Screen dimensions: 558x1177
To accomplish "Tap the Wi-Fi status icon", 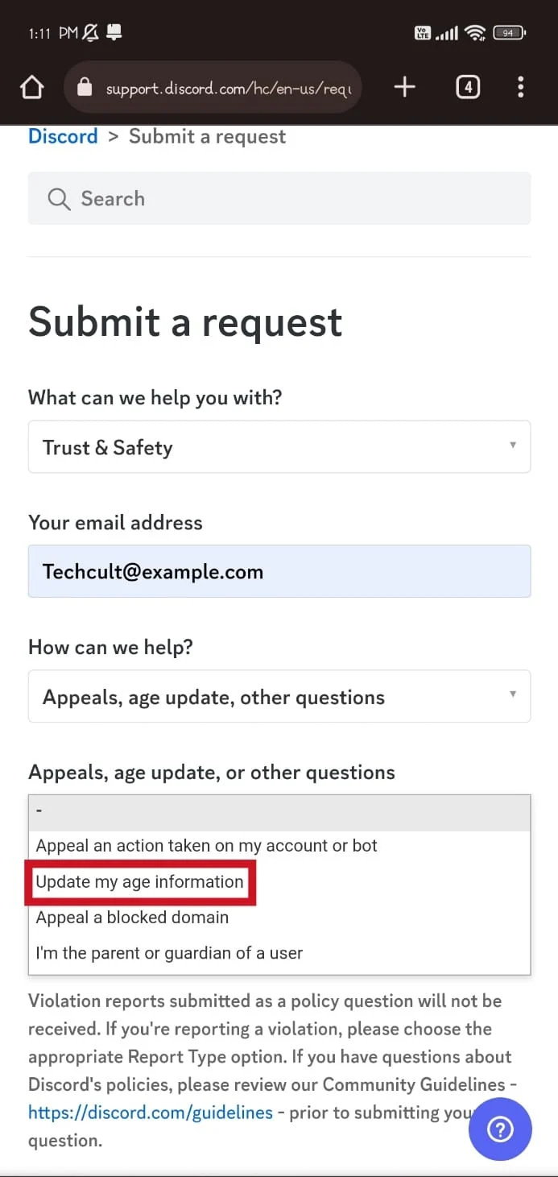I will pos(476,33).
